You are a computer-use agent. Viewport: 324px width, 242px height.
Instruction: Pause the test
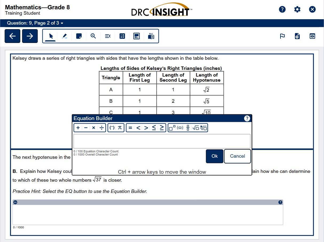(297, 36)
